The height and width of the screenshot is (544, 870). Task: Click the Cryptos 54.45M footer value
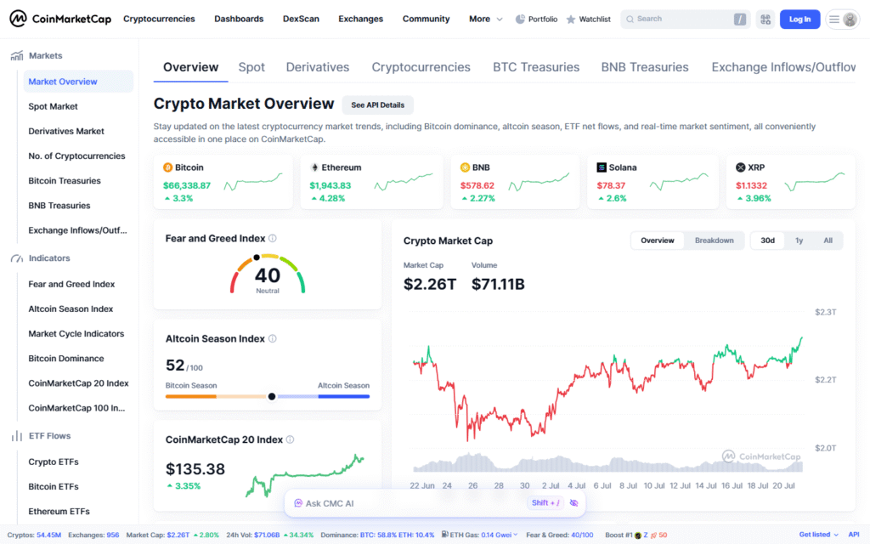48,535
